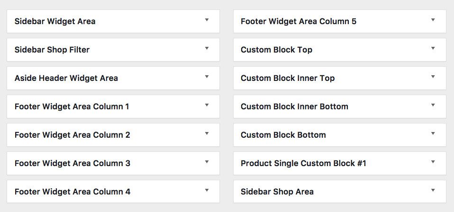
Task: Open Footer Widget Area Column 1 arrow
Action: [207, 106]
